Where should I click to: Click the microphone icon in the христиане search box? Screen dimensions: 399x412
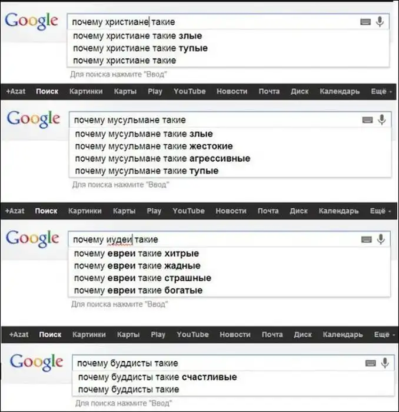click(380, 22)
